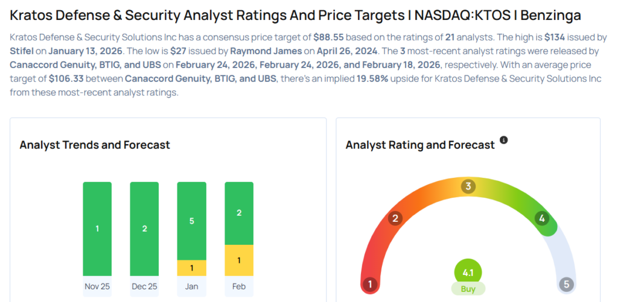The width and height of the screenshot is (618, 302).
Task: Click the gauge marker numbered 1
Action: click(369, 284)
